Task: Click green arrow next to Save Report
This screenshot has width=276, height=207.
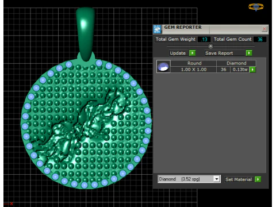Action: pos(249,53)
